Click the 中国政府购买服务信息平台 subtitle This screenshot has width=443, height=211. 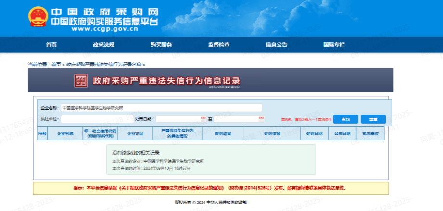pos(104,22)
